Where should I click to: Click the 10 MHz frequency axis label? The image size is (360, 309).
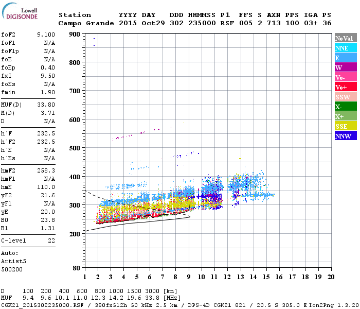coord(202,277)
